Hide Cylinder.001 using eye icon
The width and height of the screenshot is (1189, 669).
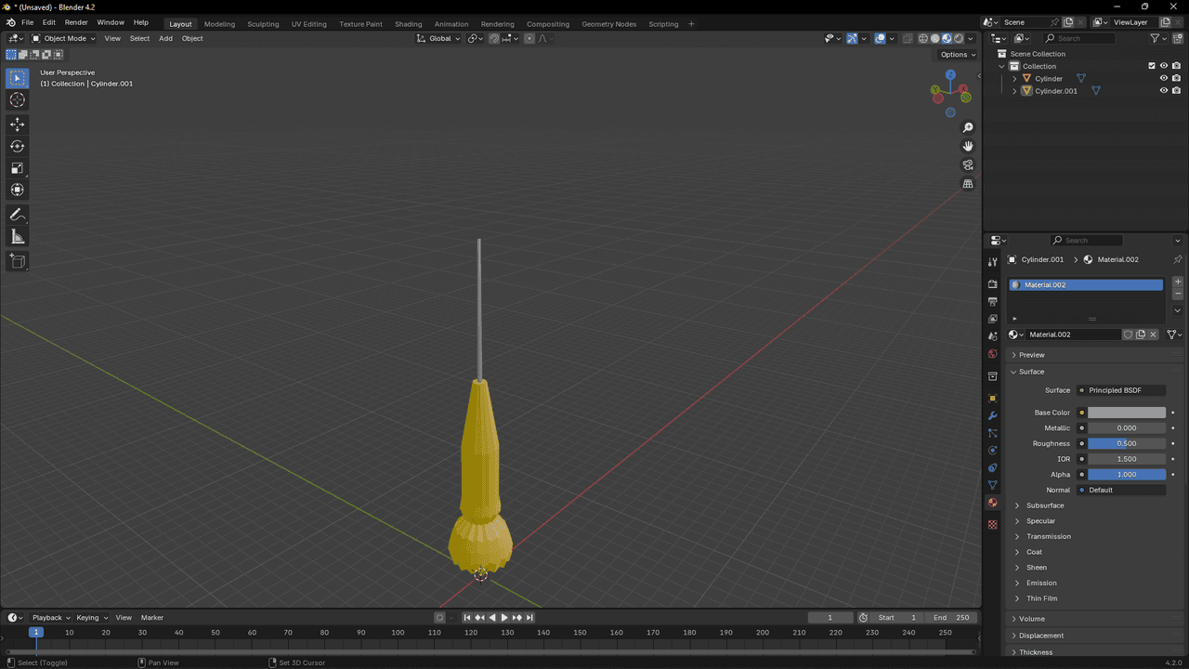click(x=1163, y=91)
